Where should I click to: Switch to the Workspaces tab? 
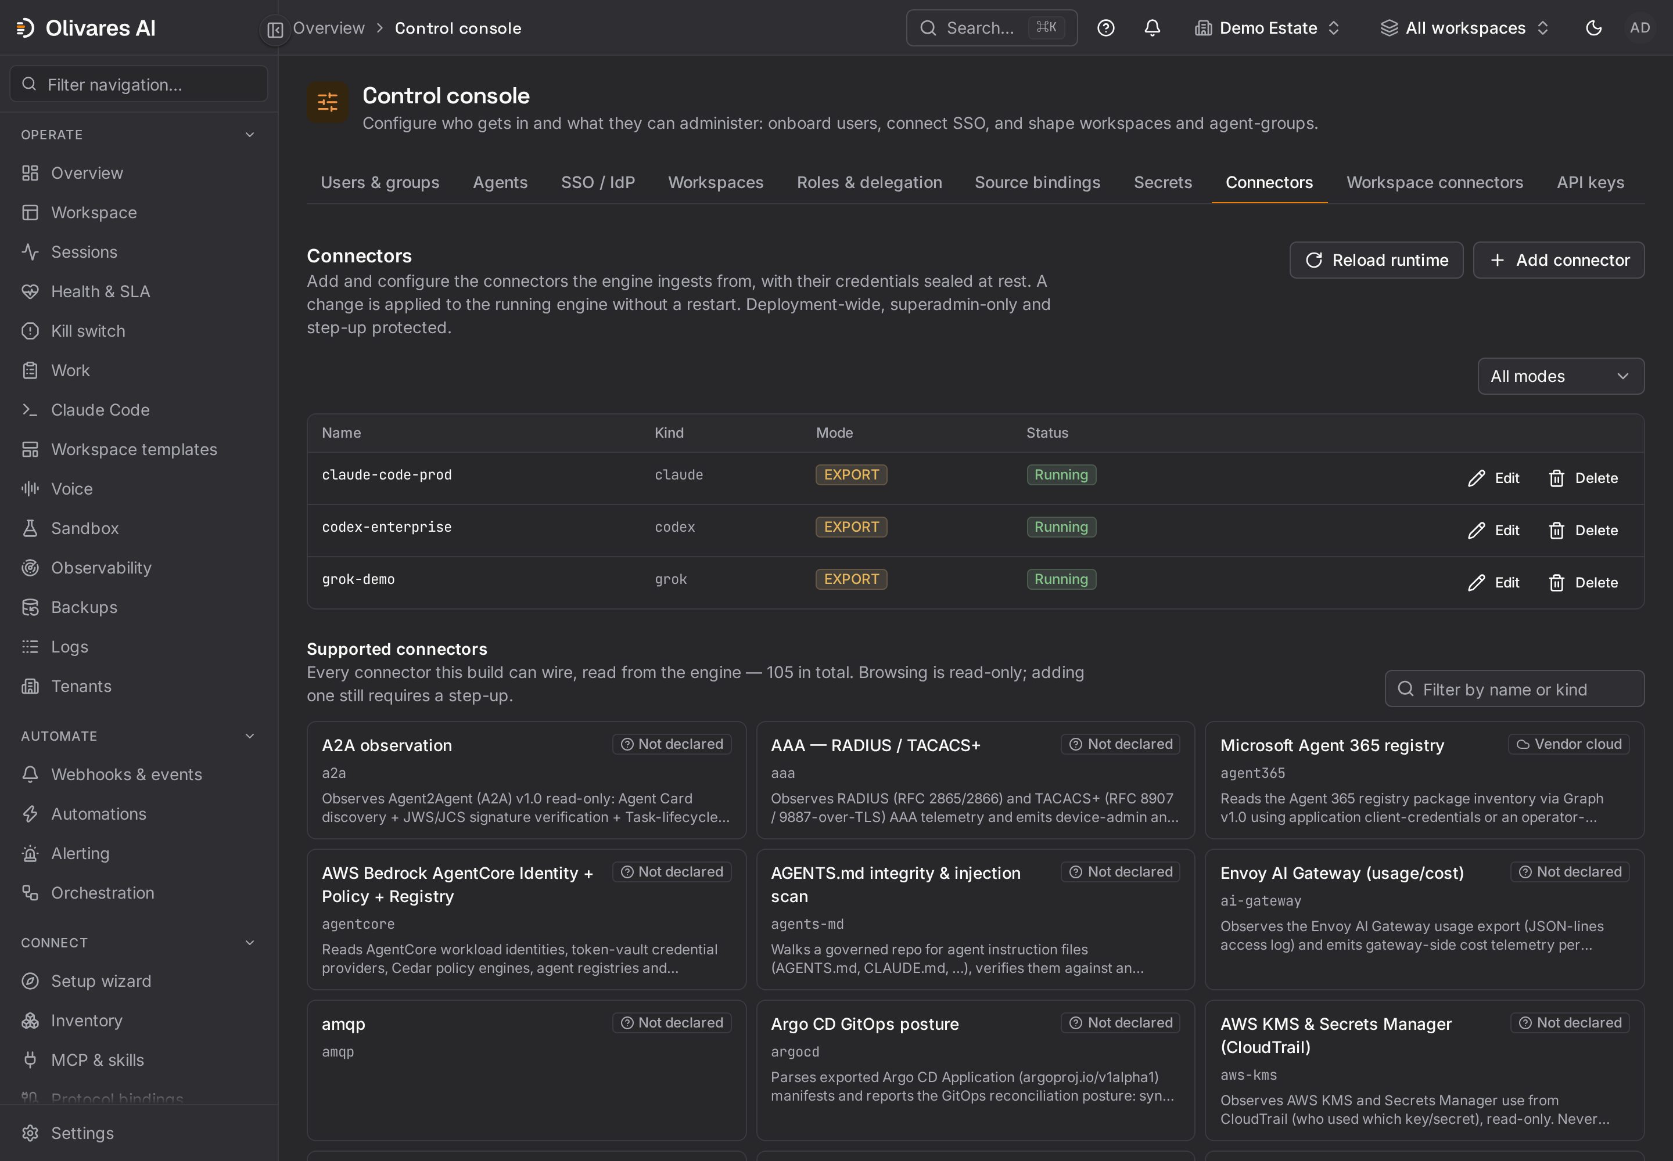tap(716, 183)
